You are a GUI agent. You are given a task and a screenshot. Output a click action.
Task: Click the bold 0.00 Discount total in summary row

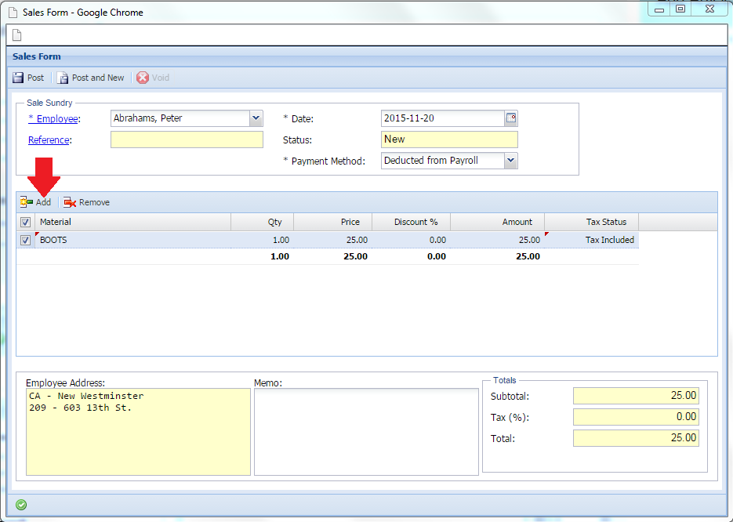pos(437,256)
